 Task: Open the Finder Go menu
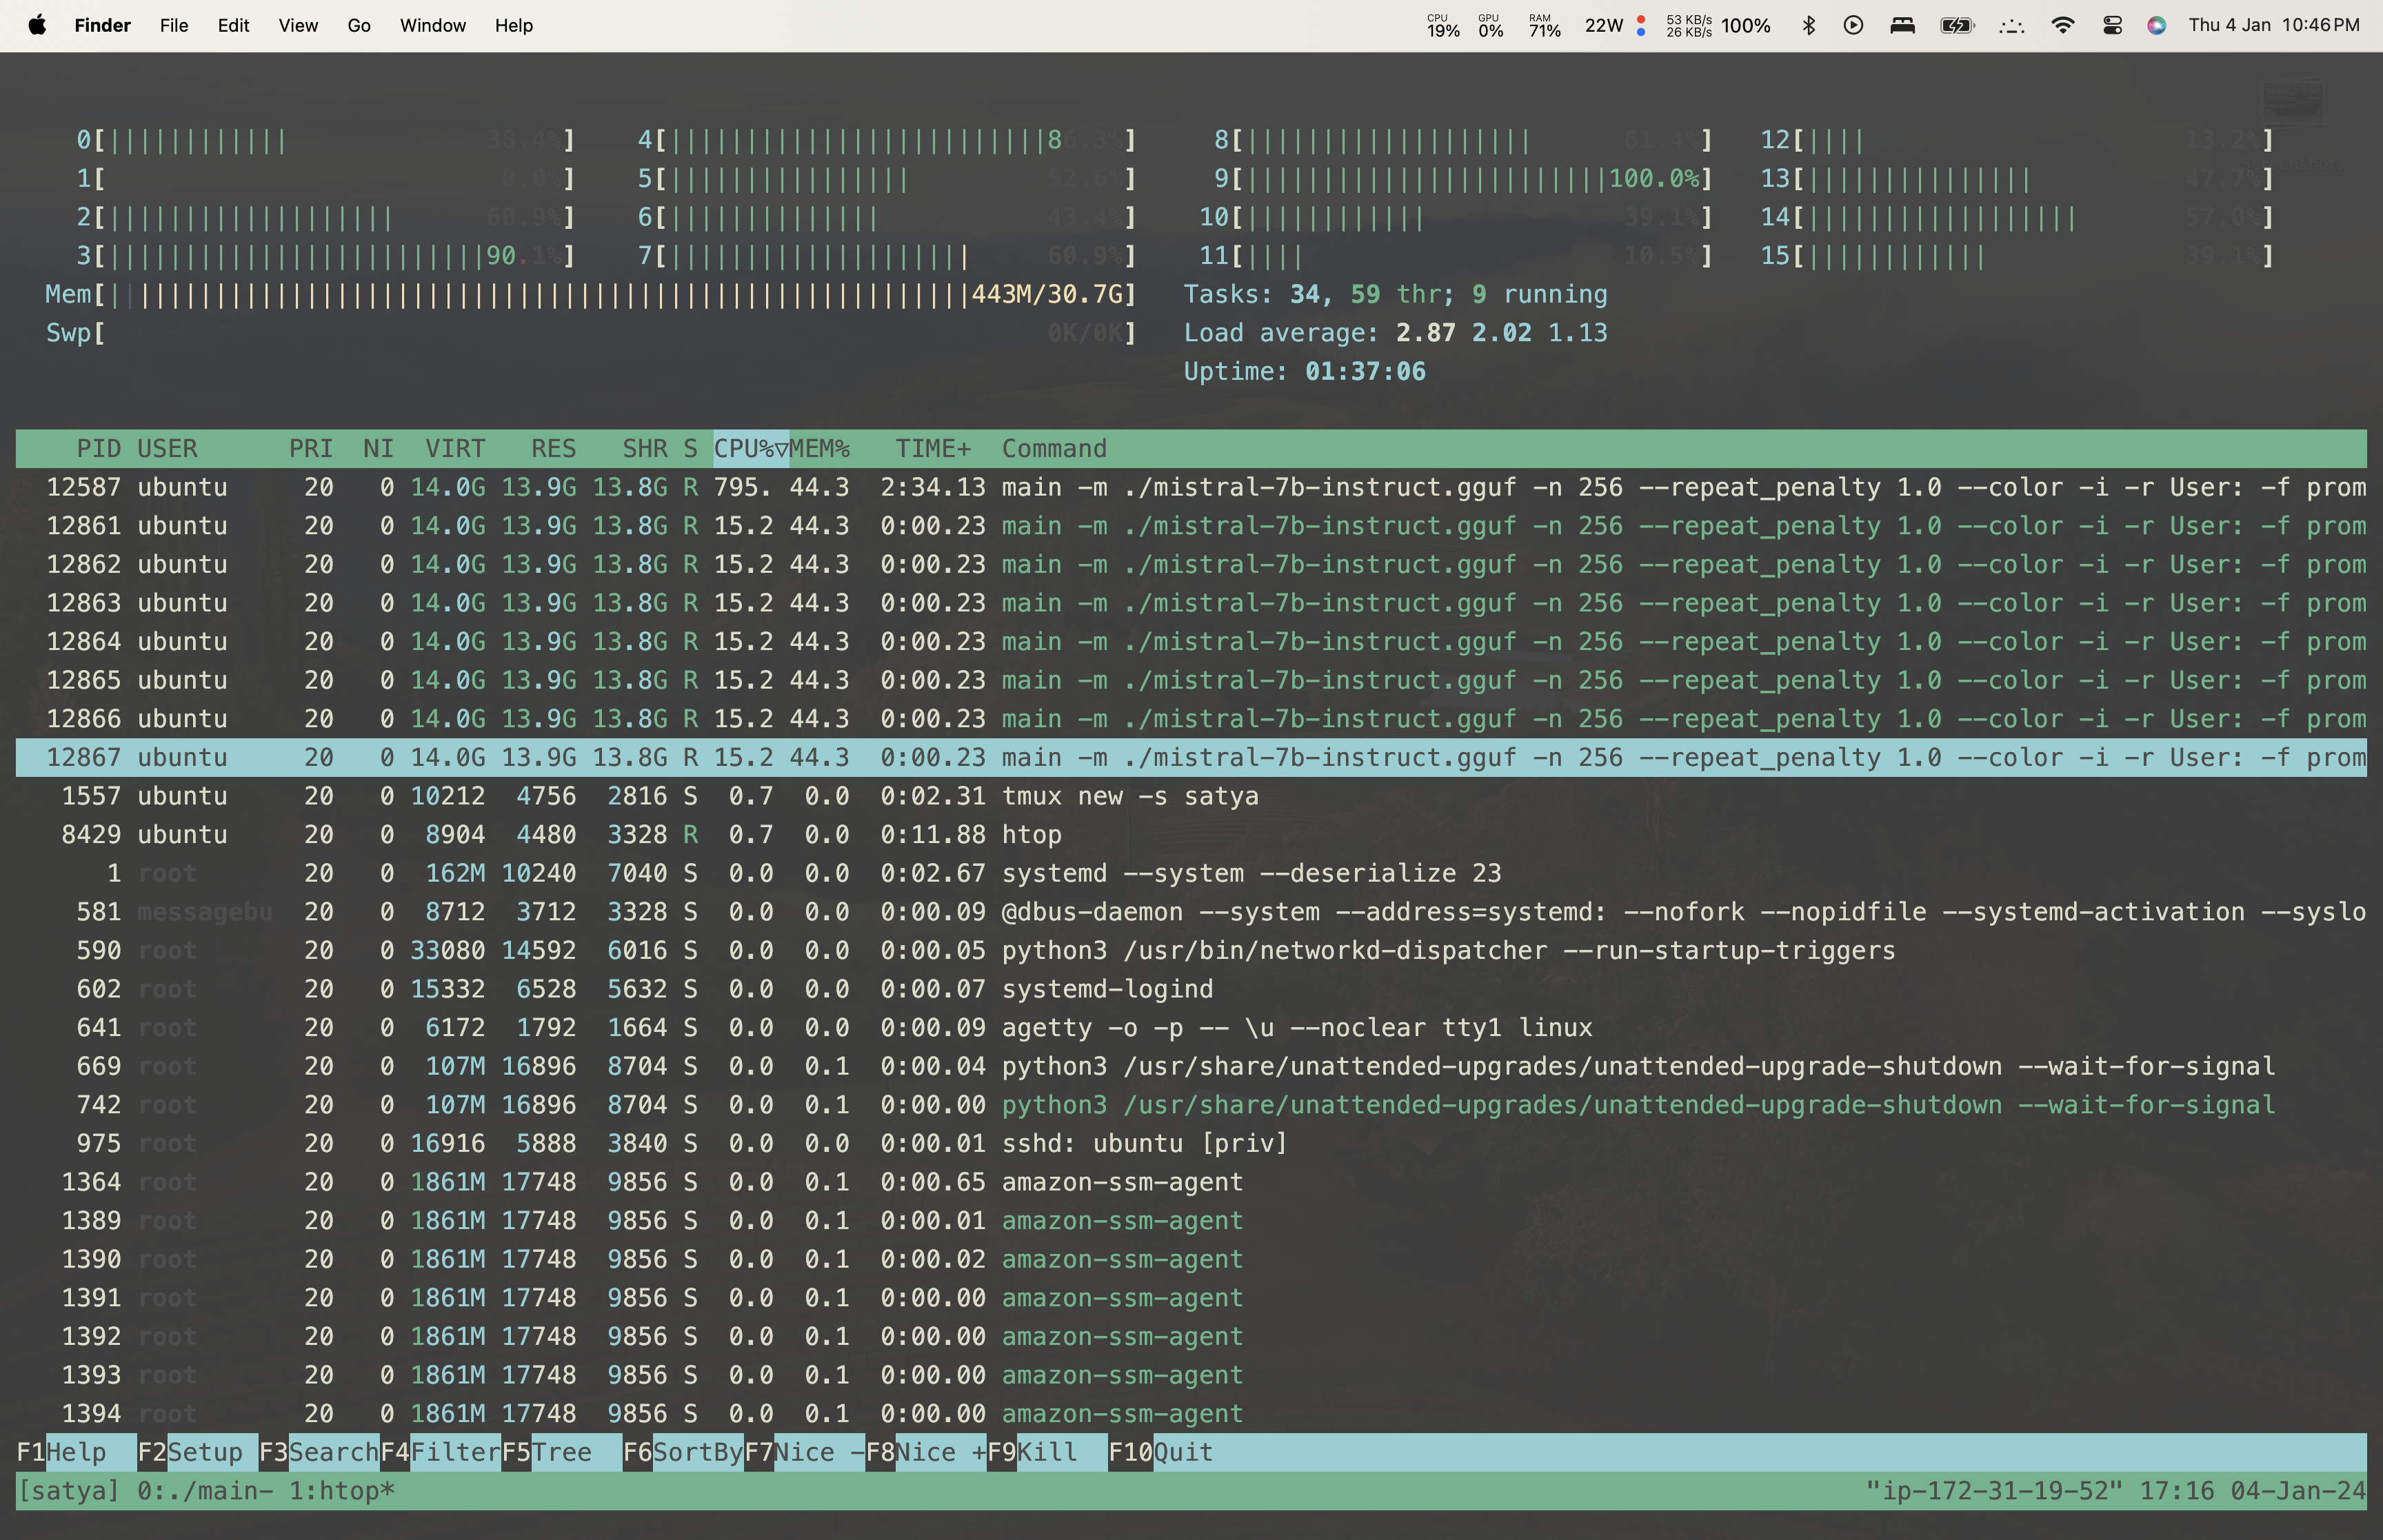(358, 25)
